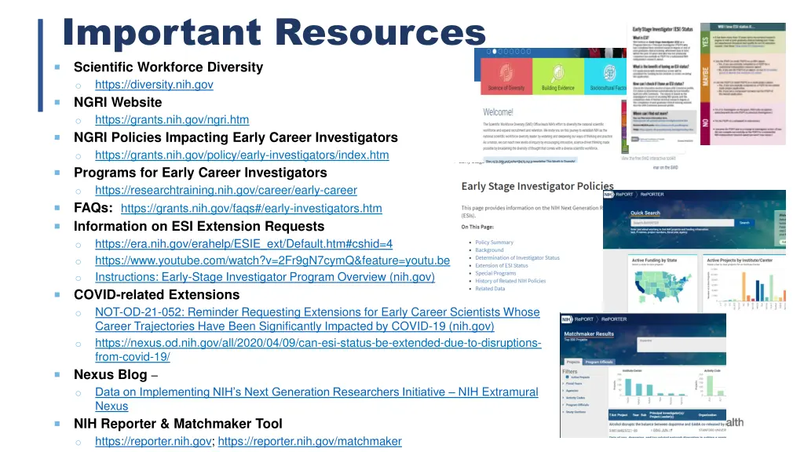Open the researchtraining.nih.gov early-career link
Screen dimensions: 804x452
point(225,190)
